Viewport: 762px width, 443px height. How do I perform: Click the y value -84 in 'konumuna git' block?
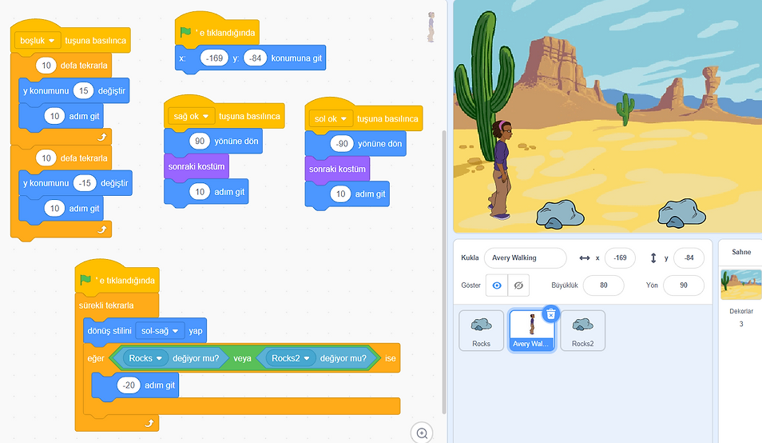(x=255, y=58)
